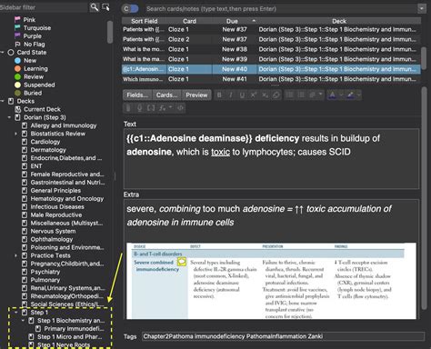Open the alignment options dropdown arrow
The height and width of the screenshot is (349, 431).
(321, 95)
